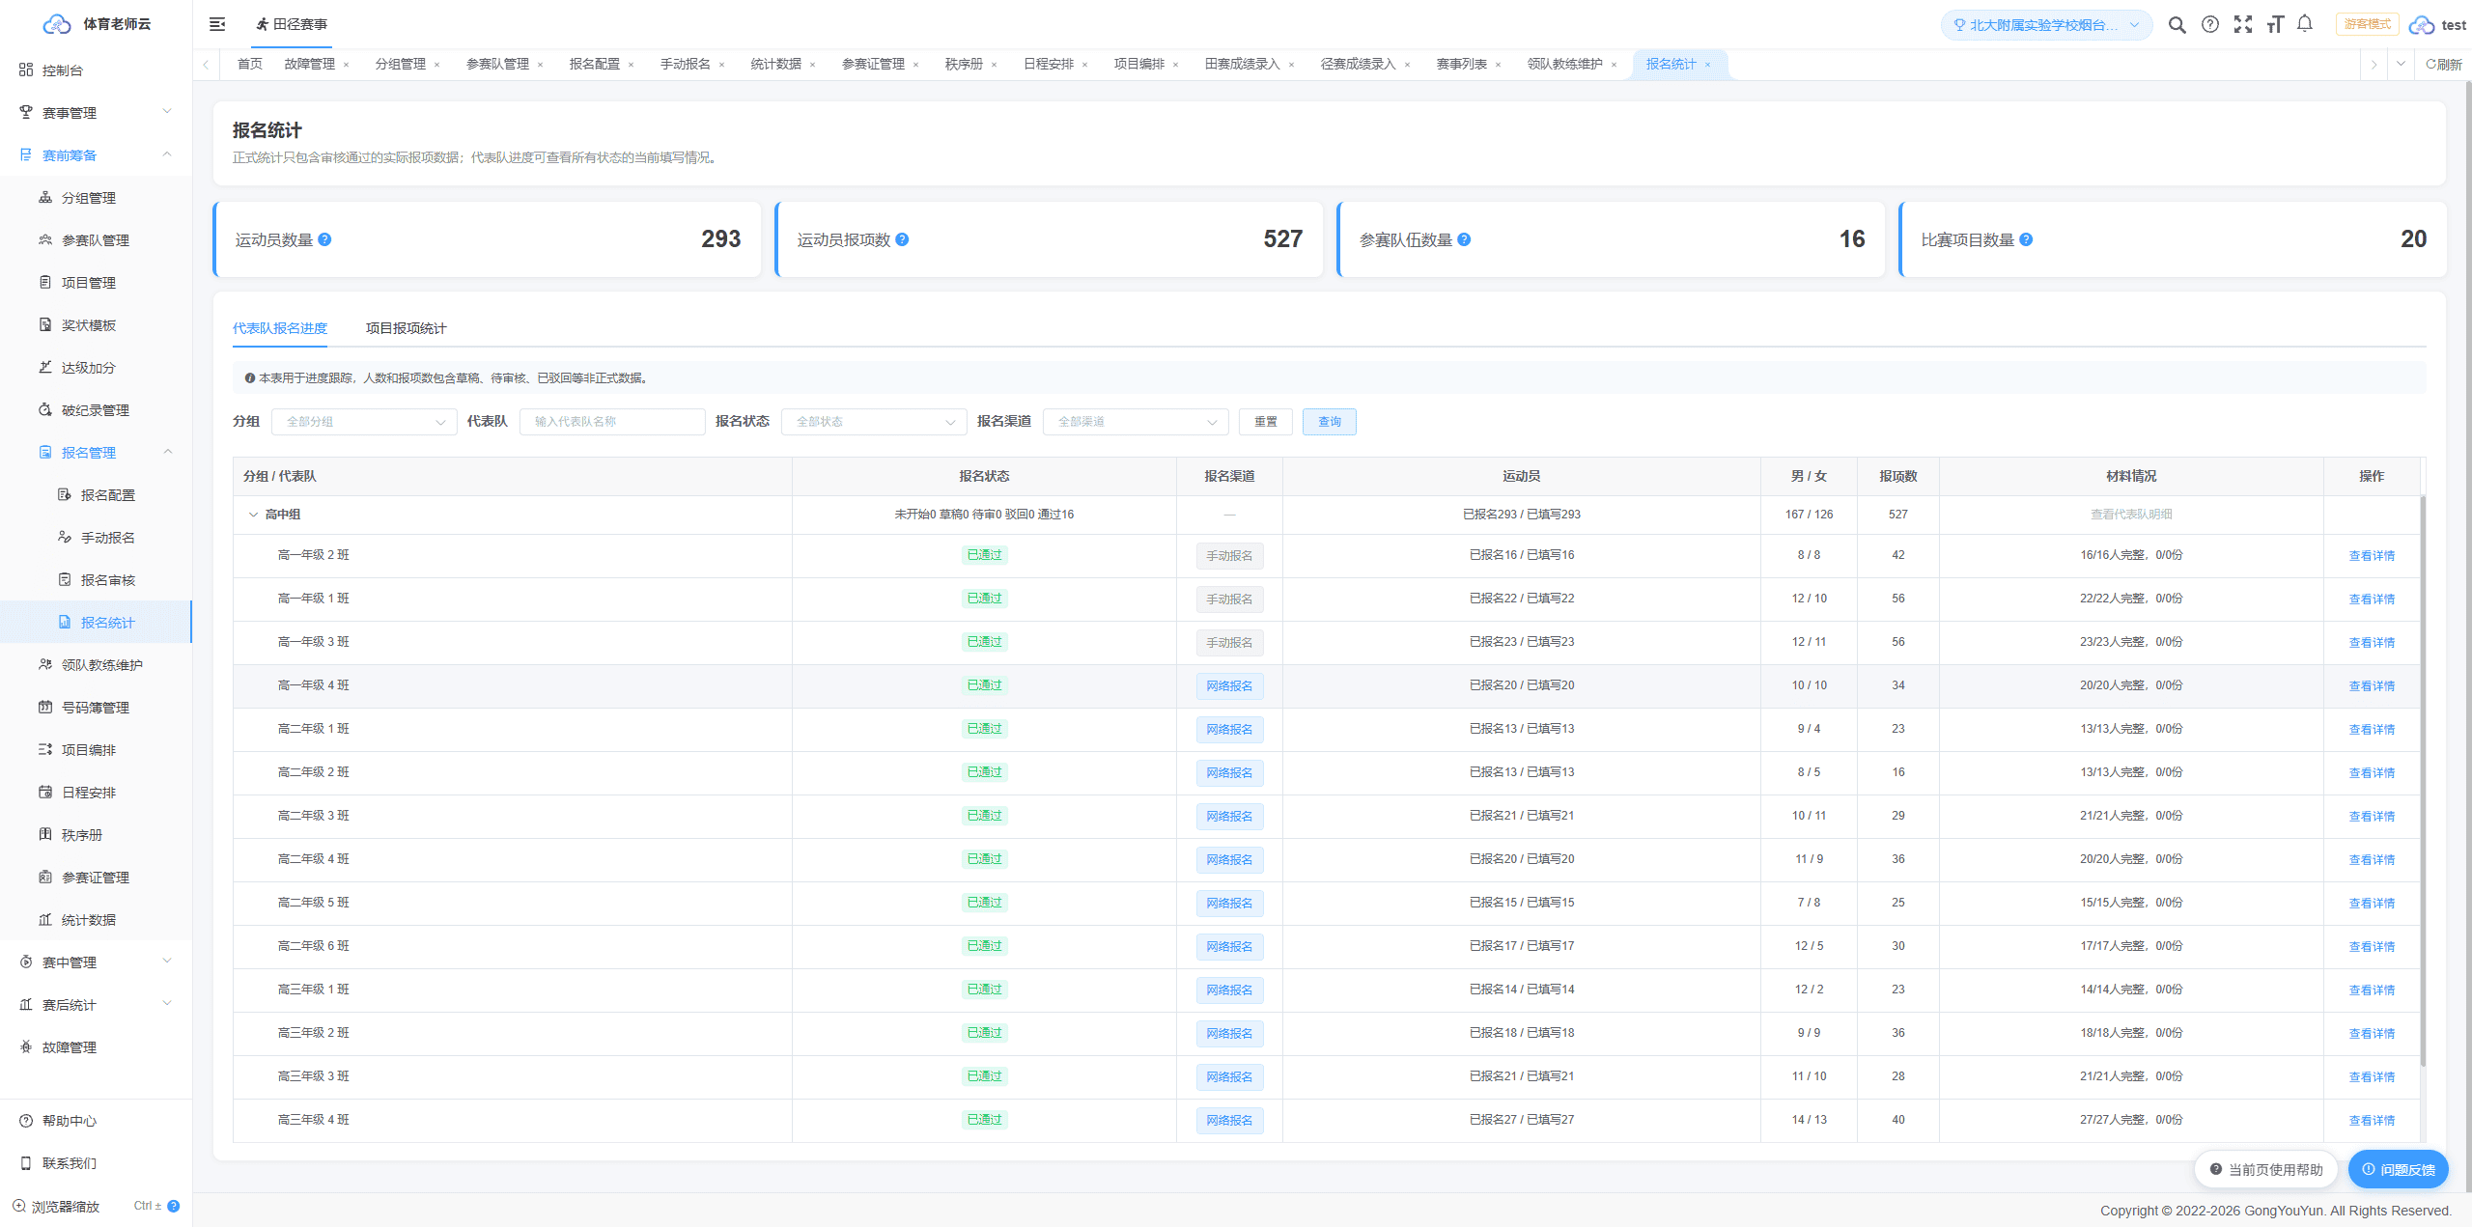Click the 体育老师云 logo
This screenshot has width=2472, height=1227.
pyautogui.click(x=97, y=24)
